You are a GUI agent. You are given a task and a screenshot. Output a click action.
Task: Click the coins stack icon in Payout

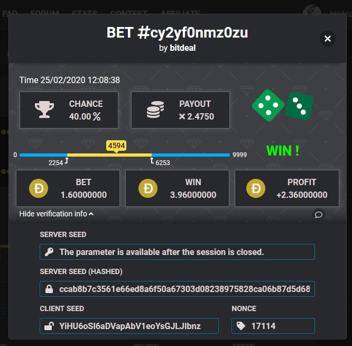coord(155,110)
